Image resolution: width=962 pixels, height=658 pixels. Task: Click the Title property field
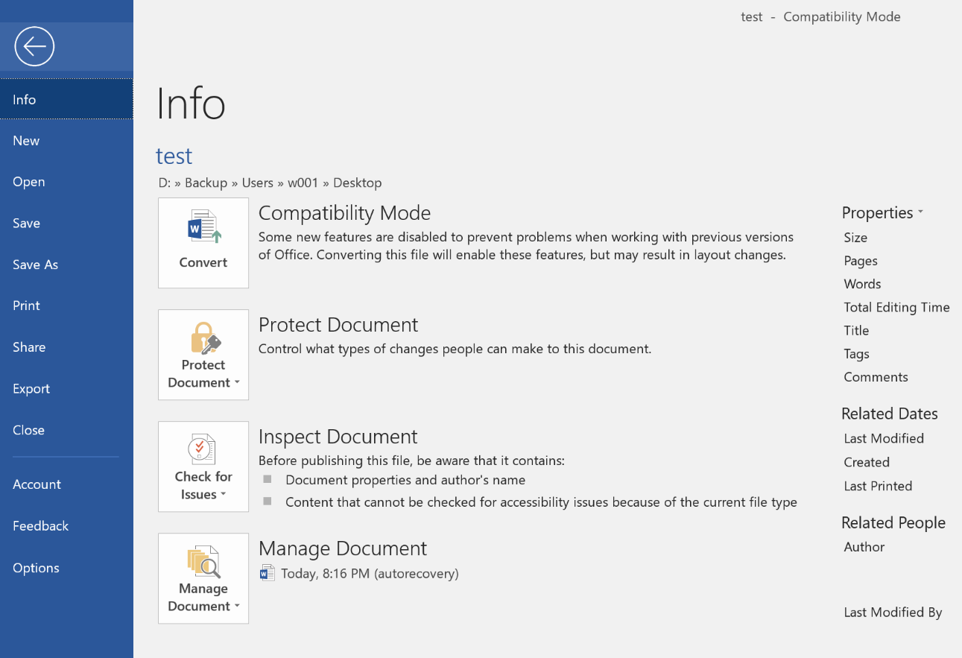pos(856,330)
